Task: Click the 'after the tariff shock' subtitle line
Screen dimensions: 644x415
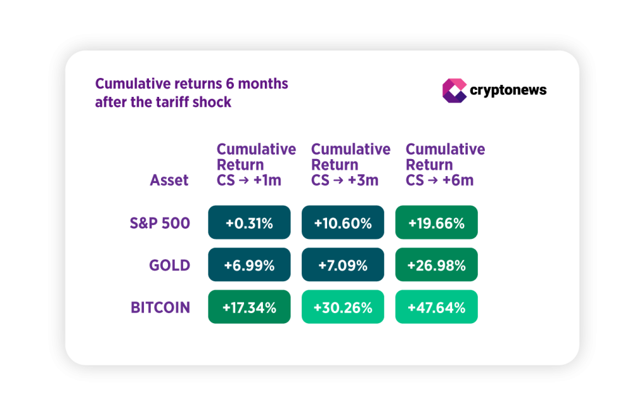Action: point(164,101)
